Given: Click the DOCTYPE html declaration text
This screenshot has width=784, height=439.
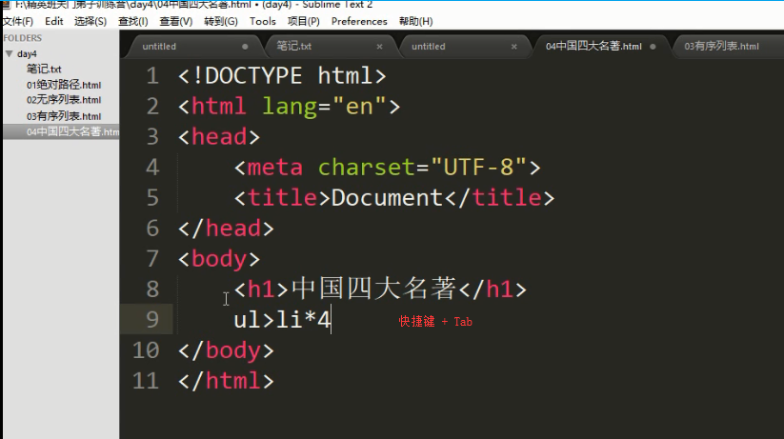Looking at the screenshot, I should [282, 76].
